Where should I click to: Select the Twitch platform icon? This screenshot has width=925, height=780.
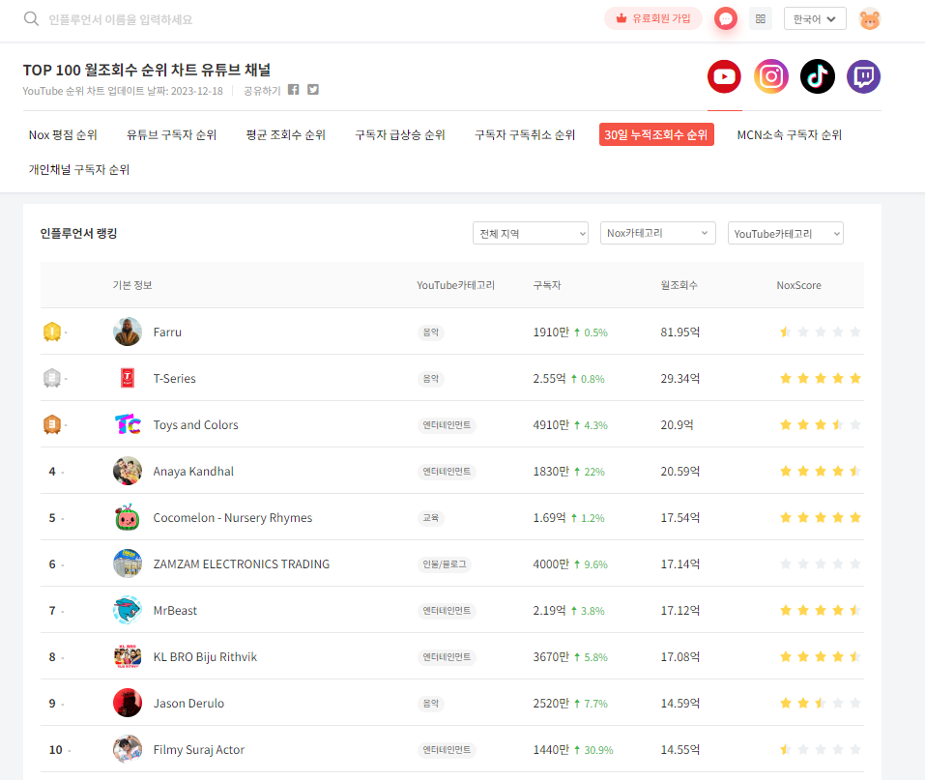pos(864,76)
